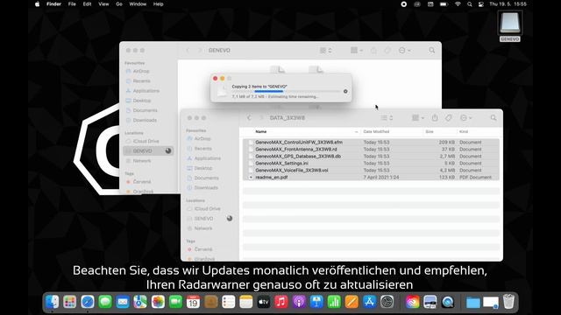Open Finder from the Dock
561x315 pixels.
tap(53, 302)
